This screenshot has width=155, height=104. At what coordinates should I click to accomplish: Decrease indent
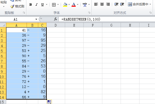click(x=116, y=4)
